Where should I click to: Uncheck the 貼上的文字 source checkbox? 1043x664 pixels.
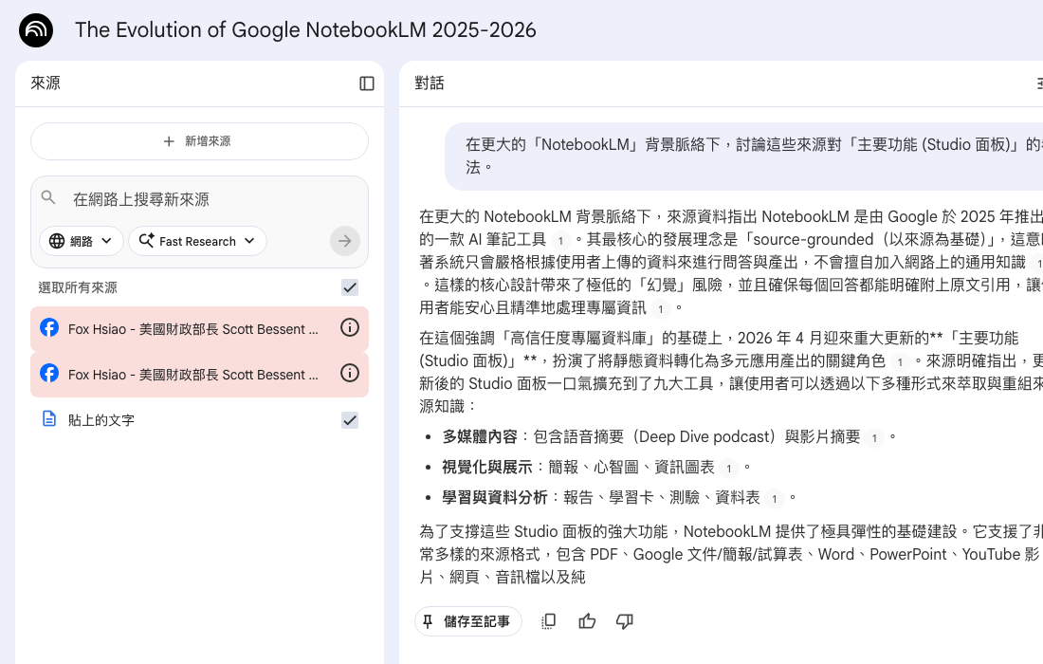(x=350, y=420)
